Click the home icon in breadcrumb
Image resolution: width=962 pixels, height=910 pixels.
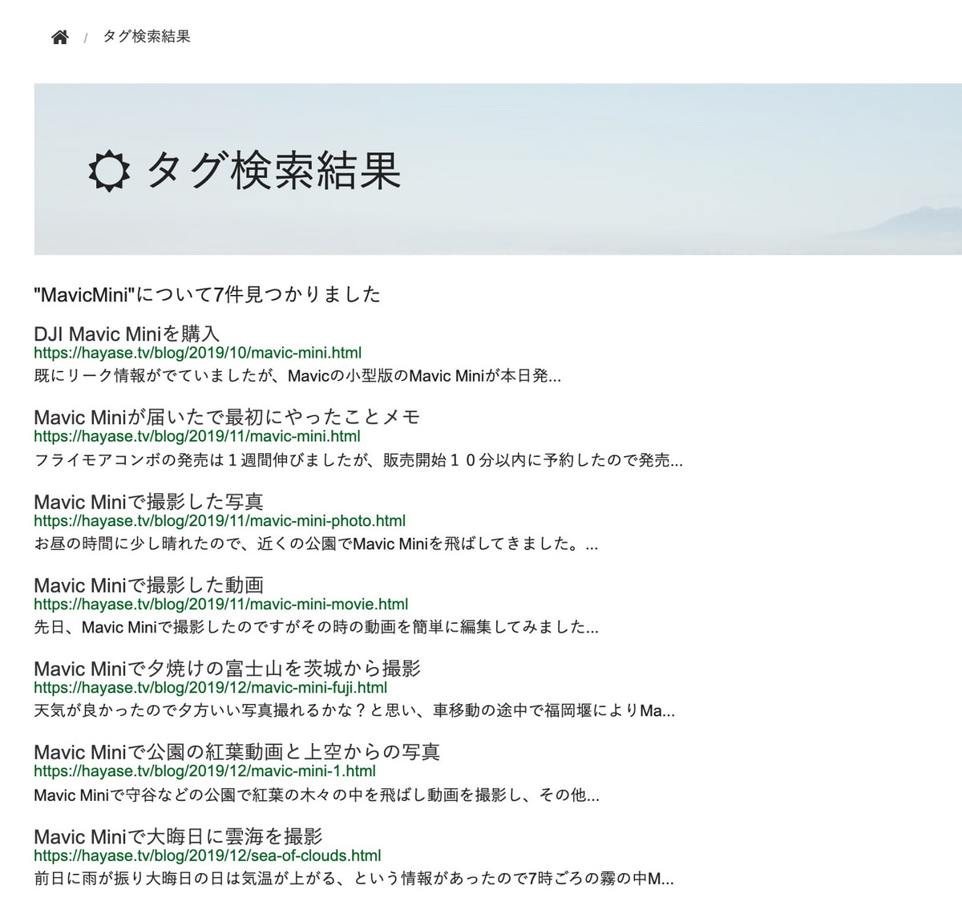pos(60,37)
